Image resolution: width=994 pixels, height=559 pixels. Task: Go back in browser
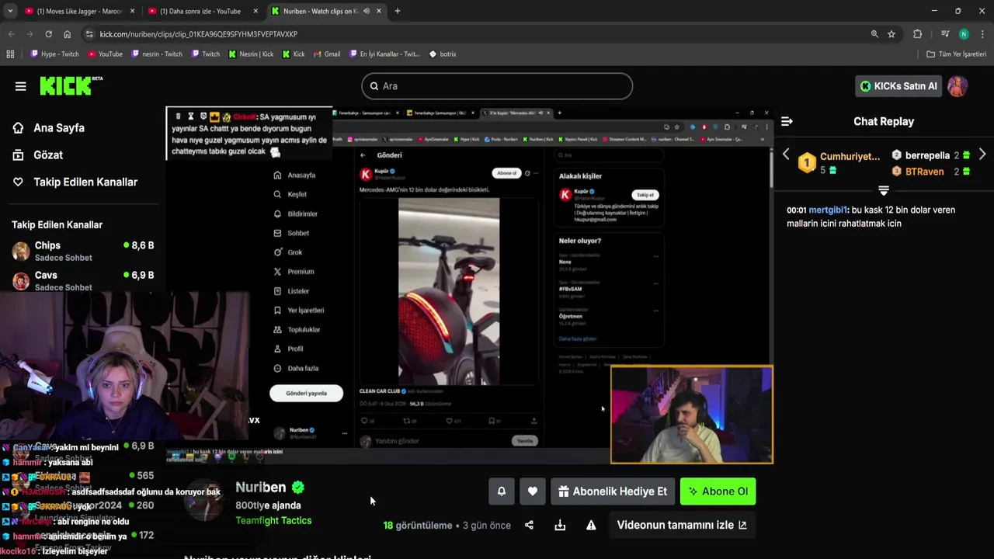(x=11, y=34)
